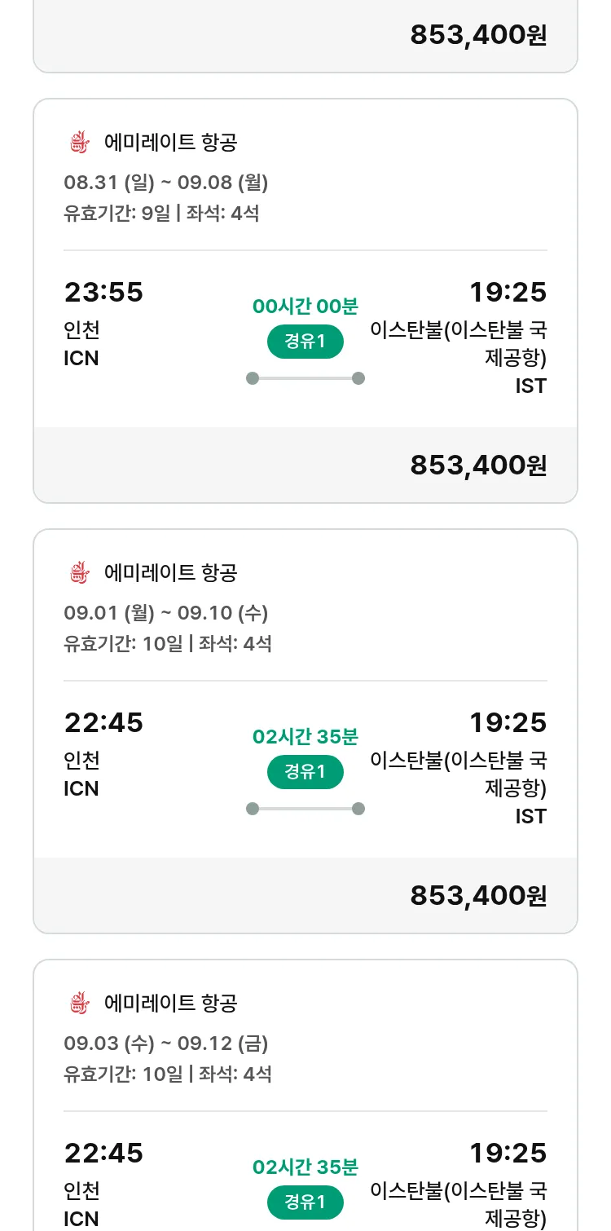The image size is (611, 1231).
Task: Open the 08.31 (일) ~ 09.08 (월) date range
Action: pos(166,183)
